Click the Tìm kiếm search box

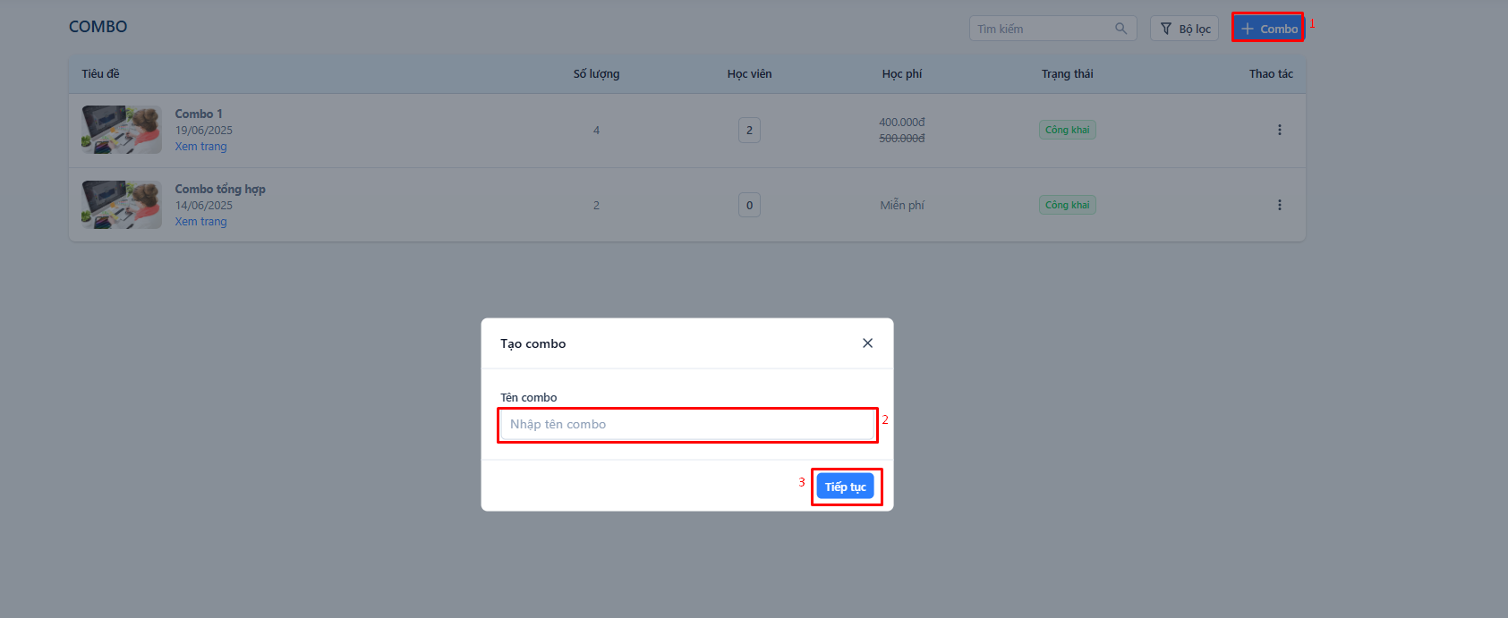(1052, 29)
